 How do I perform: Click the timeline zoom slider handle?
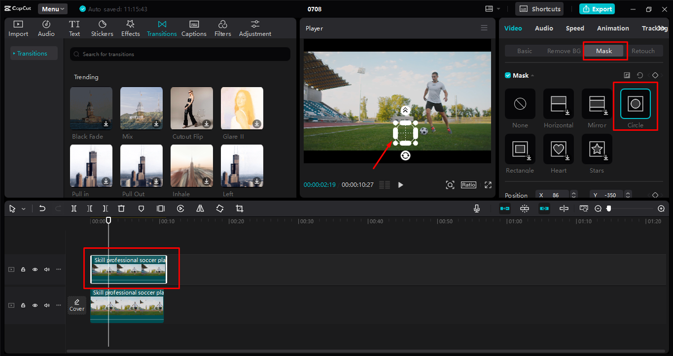pyautogui.click(x=609, y=208)
